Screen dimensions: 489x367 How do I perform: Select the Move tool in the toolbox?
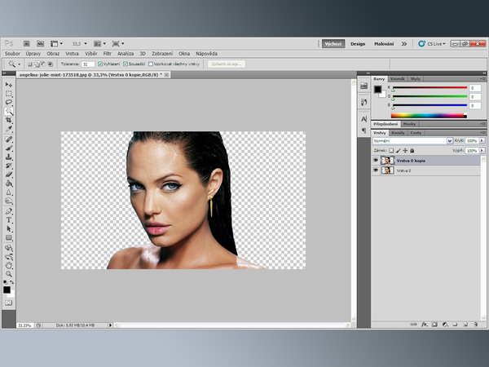pyautogui.click(x=9, y=85)
